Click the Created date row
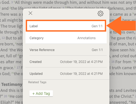Viewport: 136px width, 104px height. coord(66,62)
